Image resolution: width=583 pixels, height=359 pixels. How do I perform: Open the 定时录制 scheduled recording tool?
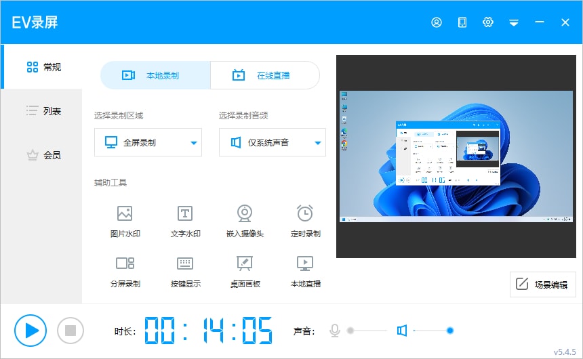tap(305, 214)
